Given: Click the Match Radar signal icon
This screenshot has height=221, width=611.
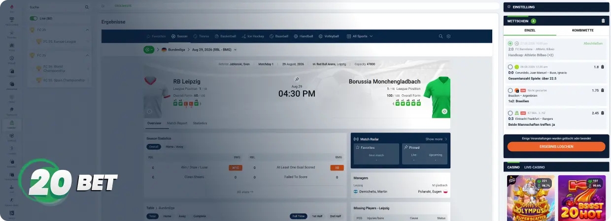Looking at the screenshot, I should (356, 139).
